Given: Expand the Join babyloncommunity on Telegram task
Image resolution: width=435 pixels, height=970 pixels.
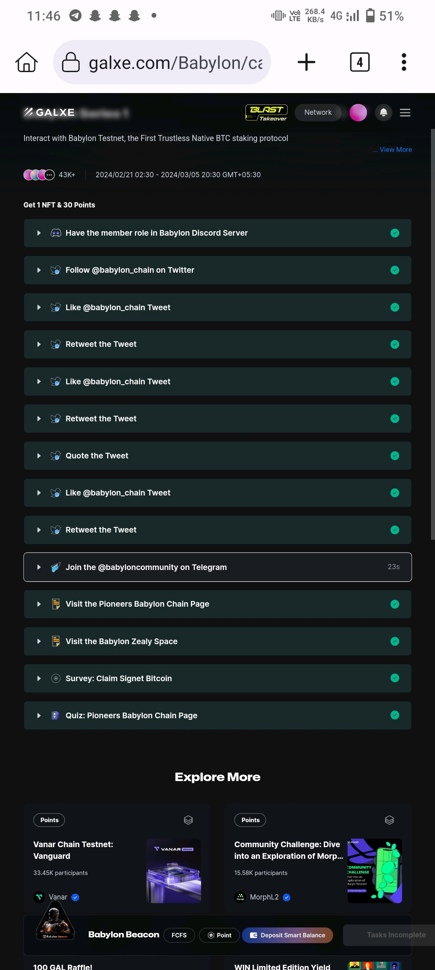Looking at the screenshot, I should point(39,567).
